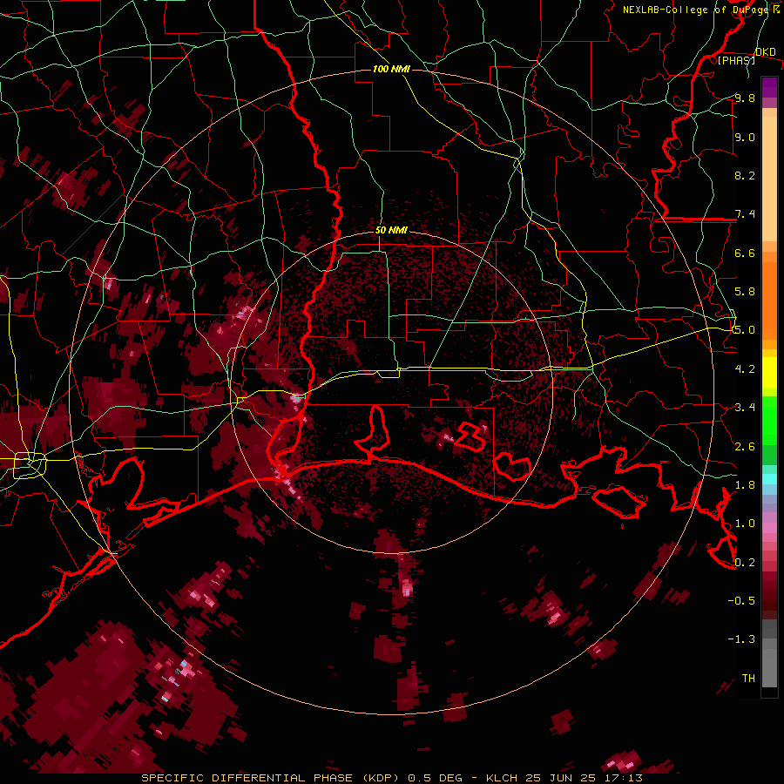This screenshot has width=784, height=784.
Task: Click the 0.2 scale label
Action: 745,563
